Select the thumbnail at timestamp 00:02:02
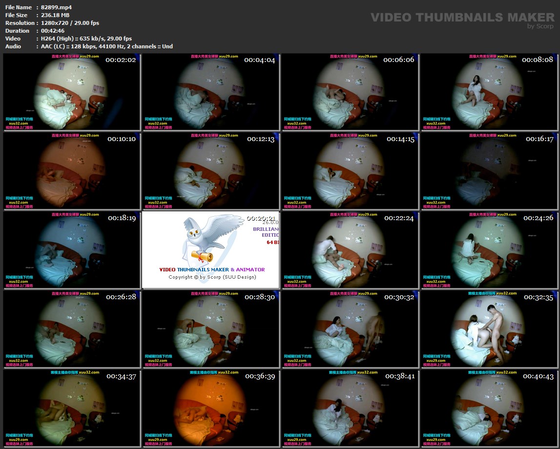The width and height of the screenshot is (560, 449). point(71,92)
